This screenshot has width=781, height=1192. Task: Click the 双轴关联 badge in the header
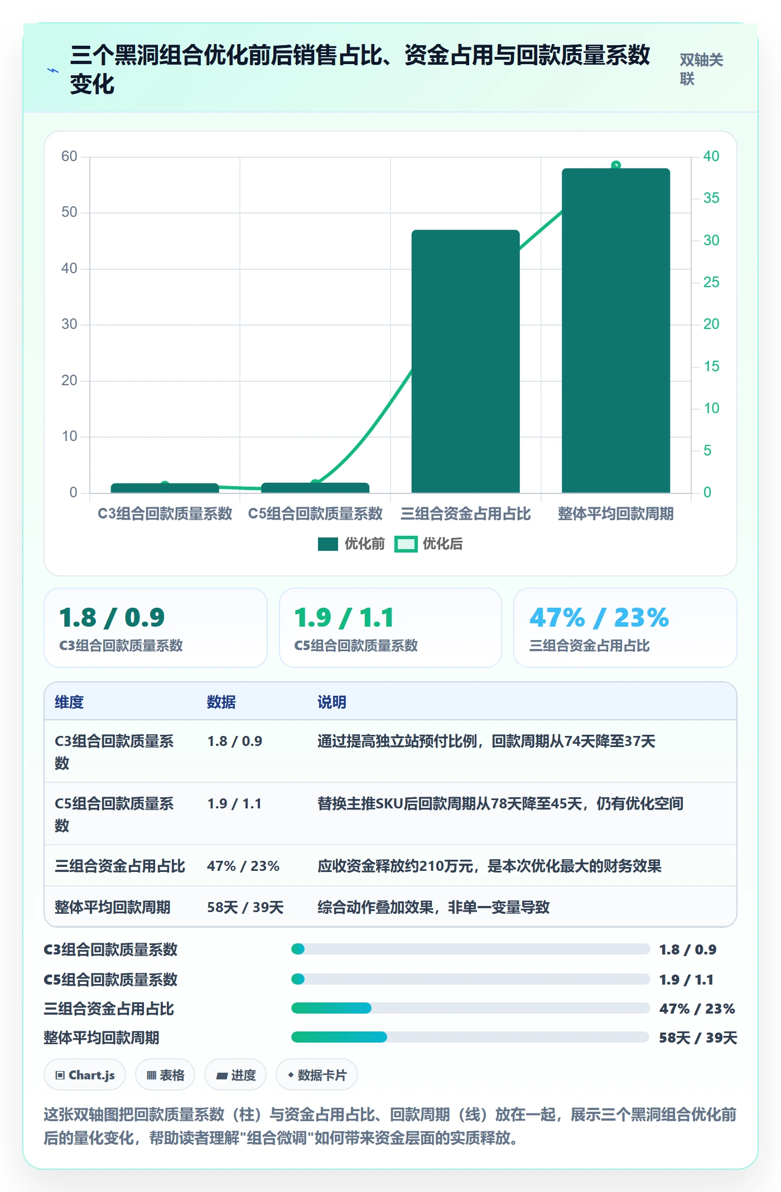point(701,70)
